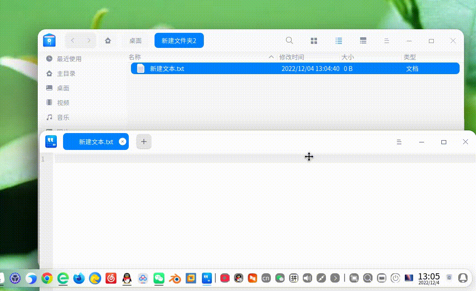This screenshot has width=476, height=291.
Task: Switch to icon grid view
Action: click(314, 41)
